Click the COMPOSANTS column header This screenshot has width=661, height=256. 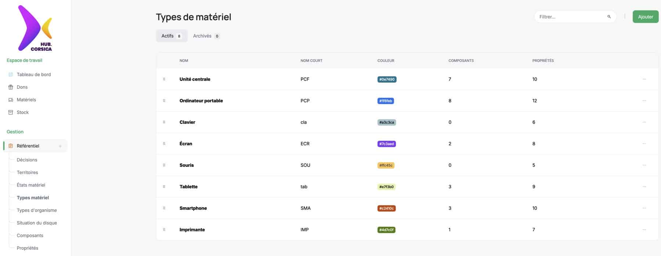click(461, 61)
